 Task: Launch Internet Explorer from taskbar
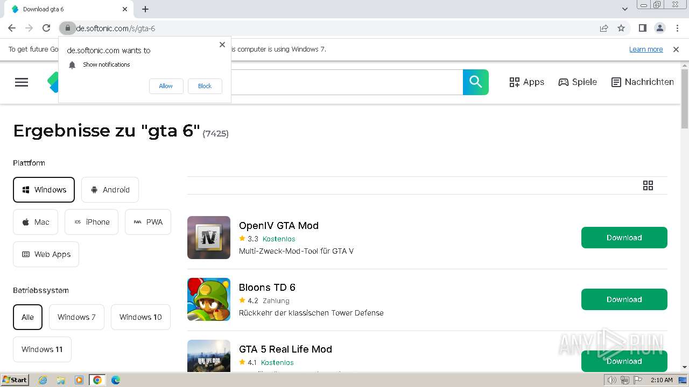[43, 380]
